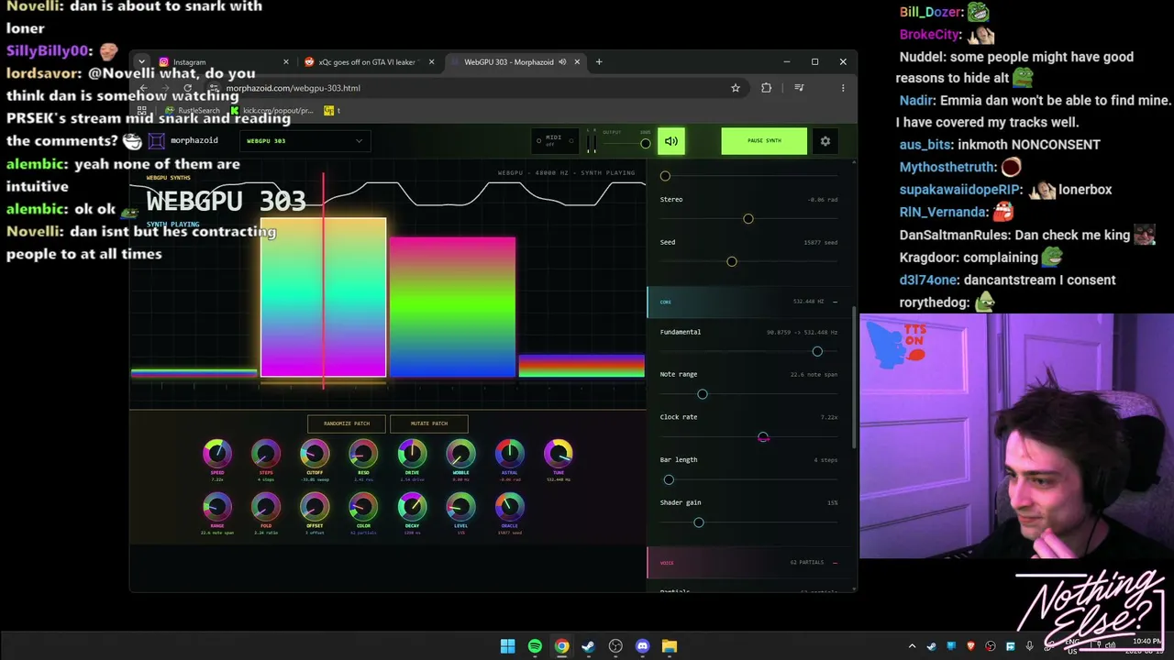Click the PAUSE SYNTH button
The width and height of the screenshot is (1174, 660).
point(764,141)
